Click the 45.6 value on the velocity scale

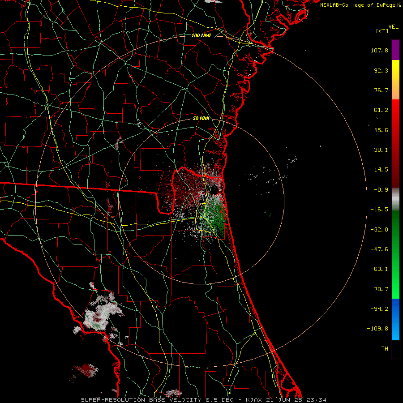click(x=381, y=130)
